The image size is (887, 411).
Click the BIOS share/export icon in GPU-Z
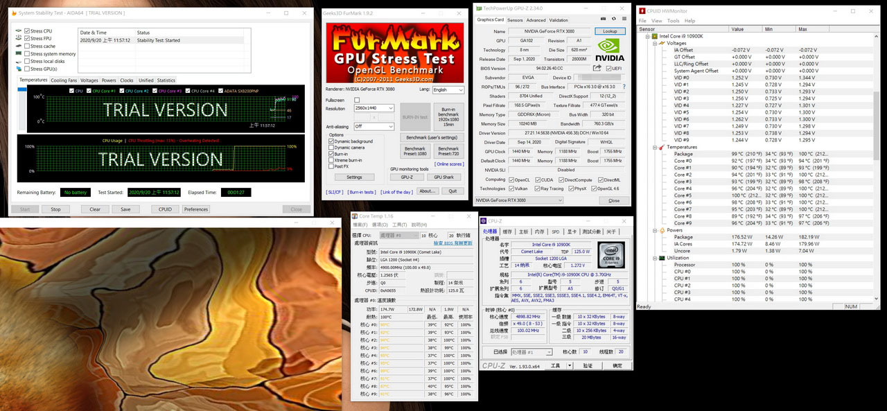(597, 68)
